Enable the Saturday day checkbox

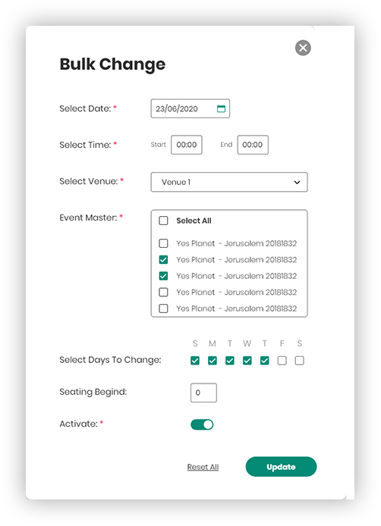(299, 361)
